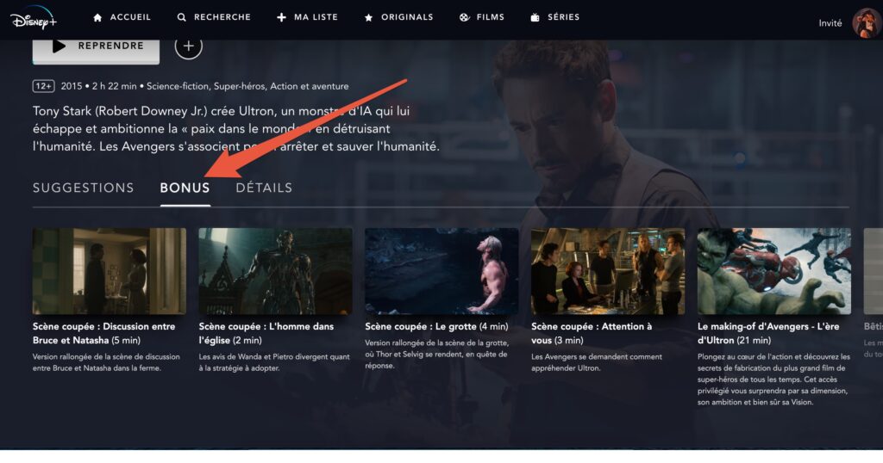The width and height of the screenshot is (883, 463).
Task: Click the genre text 'Science-fiction, Super-héros, Action et aventure'
Action: pyautogui.click(x=247, y=86)
